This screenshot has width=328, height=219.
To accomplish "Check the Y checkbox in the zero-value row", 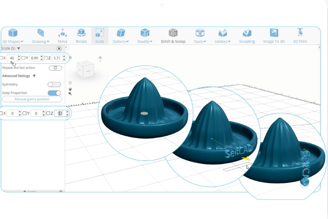I will point(25,113).
